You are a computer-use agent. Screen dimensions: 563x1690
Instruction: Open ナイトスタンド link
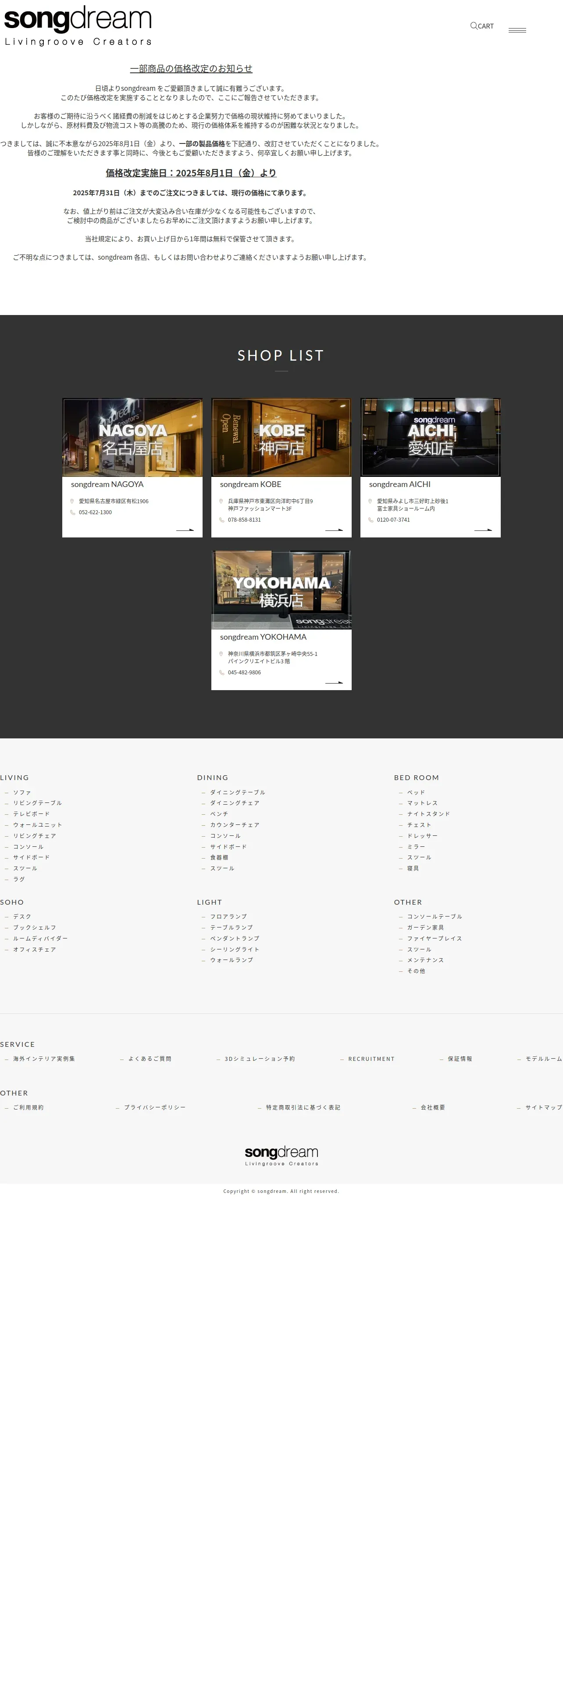click(429, 813)
